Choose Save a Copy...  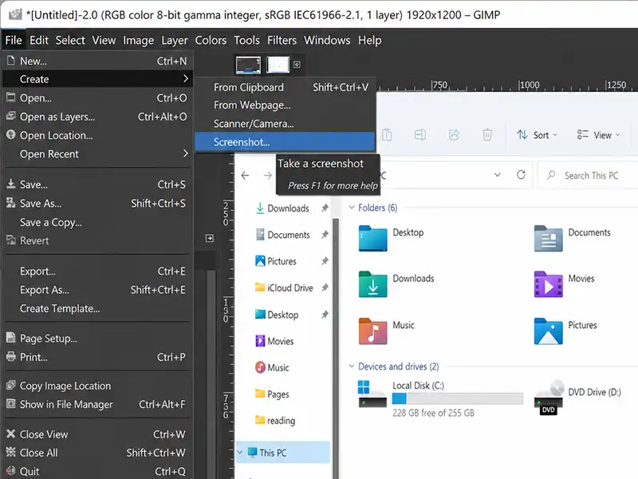coord(96,223)
